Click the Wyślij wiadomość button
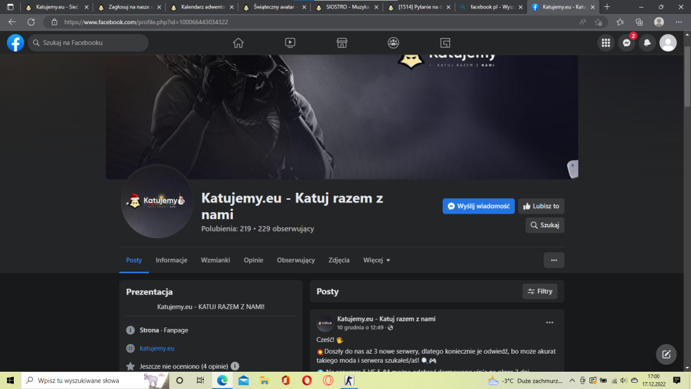The width and height of the screenshot is (691, 389). point(479,206)
